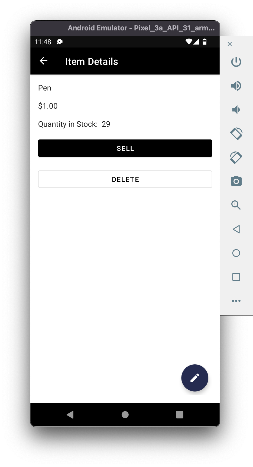This screenshot has width=253, height=467.
Task: Open recents from the Android navigation bar
Action: 180,415
